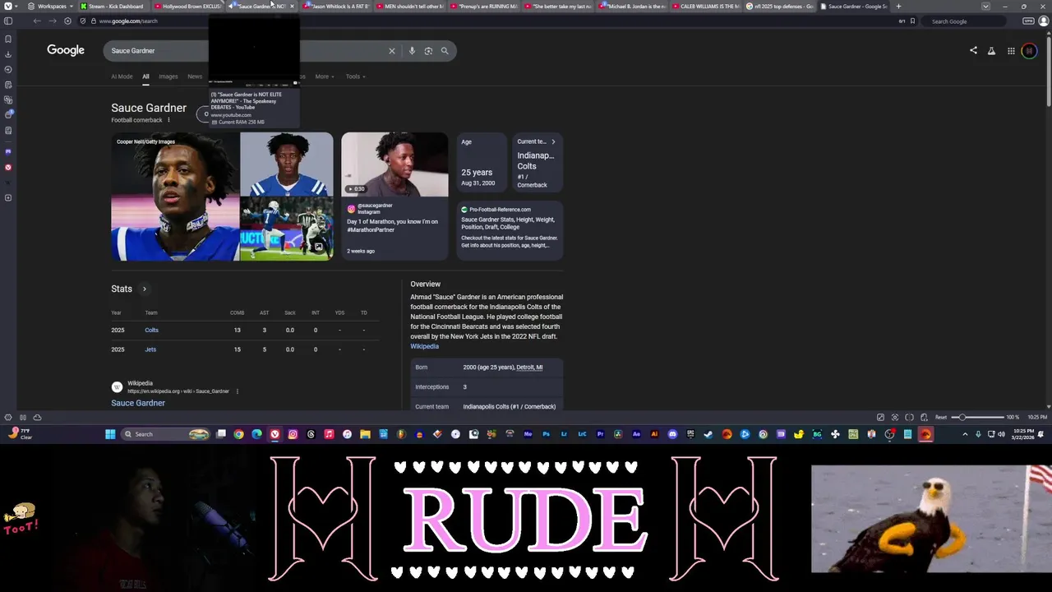Screen dimensions: 1052x592
Task: Open the tracker shield icon in address bar
Action: pyautogui.click(x=83, y=21)
